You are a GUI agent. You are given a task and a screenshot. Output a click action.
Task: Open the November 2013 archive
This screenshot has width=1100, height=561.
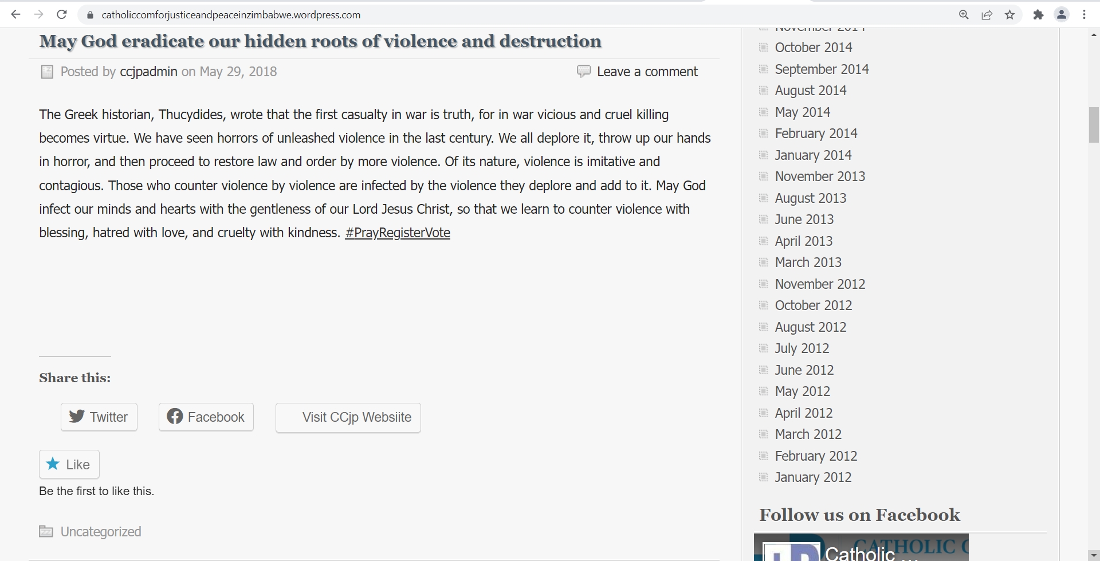(820, 176)
